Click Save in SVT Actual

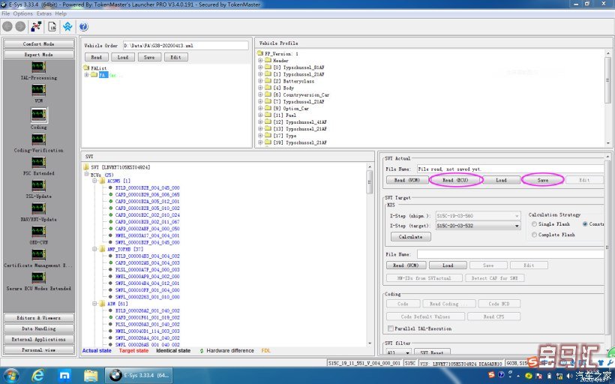coord(543,180)
